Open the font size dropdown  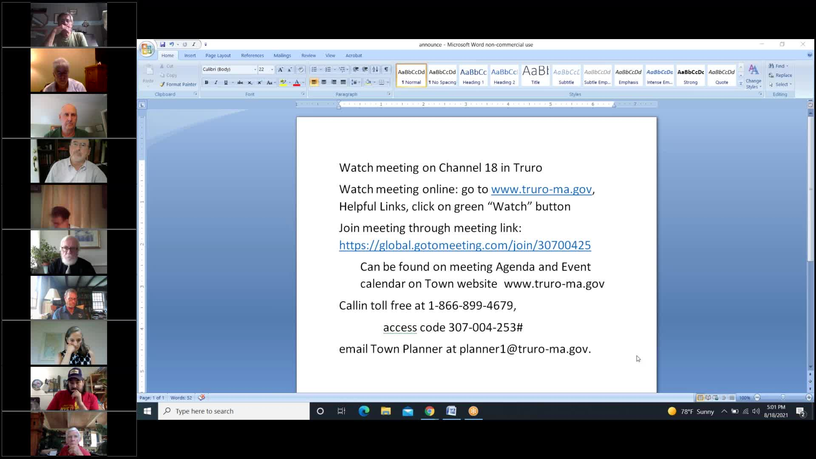point(272,69)
